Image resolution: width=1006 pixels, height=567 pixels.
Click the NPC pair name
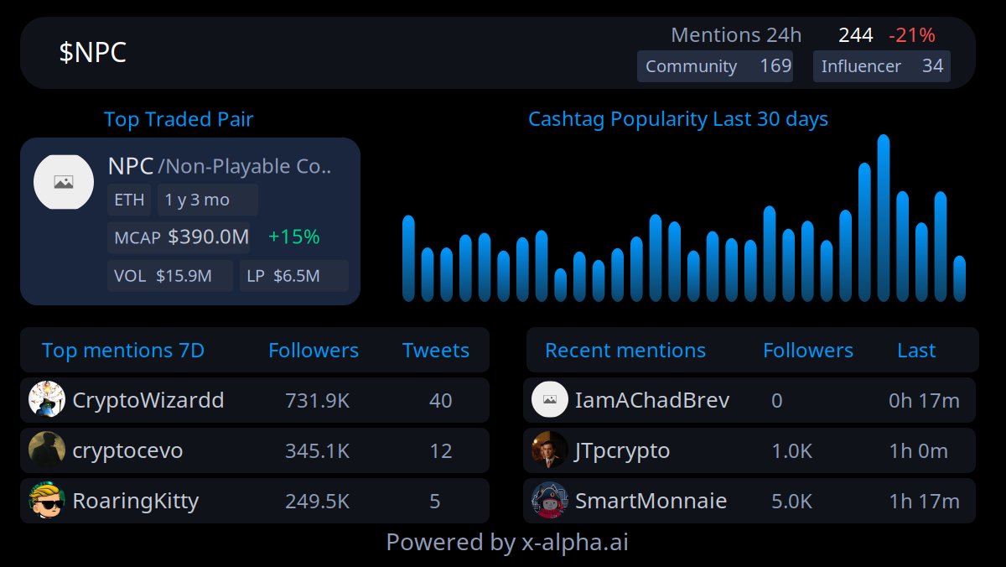click(x=131, y=166)
